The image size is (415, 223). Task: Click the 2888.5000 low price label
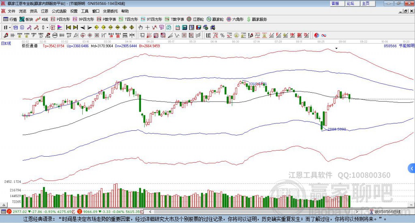click(x=337, y=129)
